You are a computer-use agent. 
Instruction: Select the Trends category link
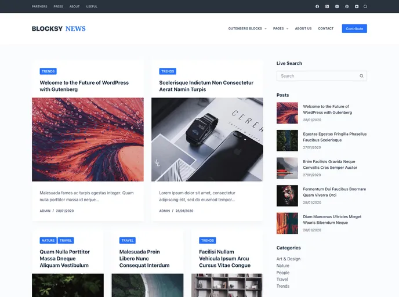click(x=283, y=287)
